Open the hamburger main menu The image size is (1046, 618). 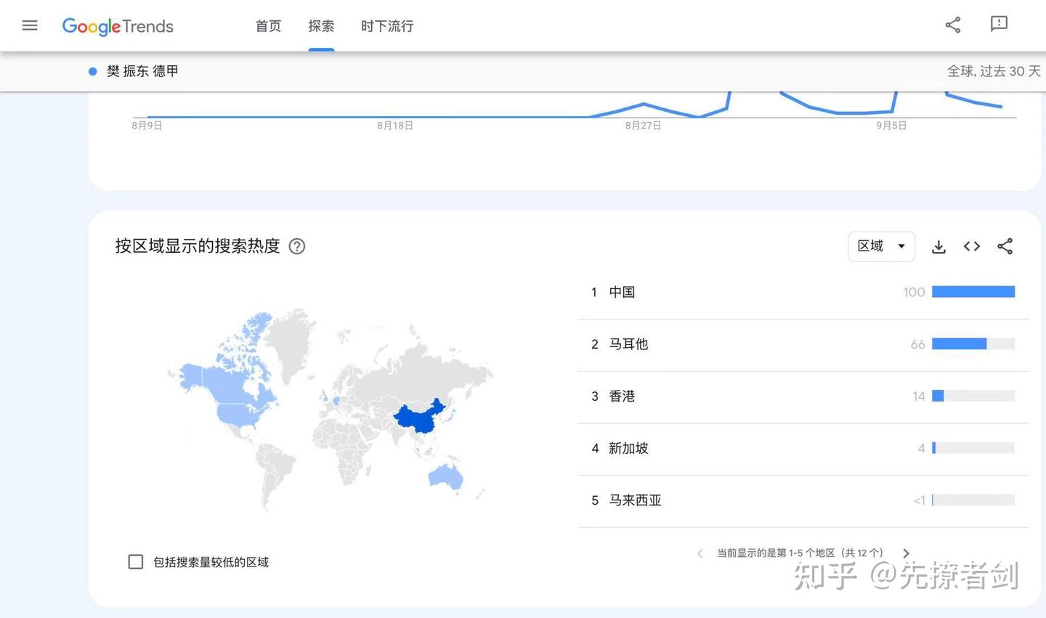click(30, 26)
